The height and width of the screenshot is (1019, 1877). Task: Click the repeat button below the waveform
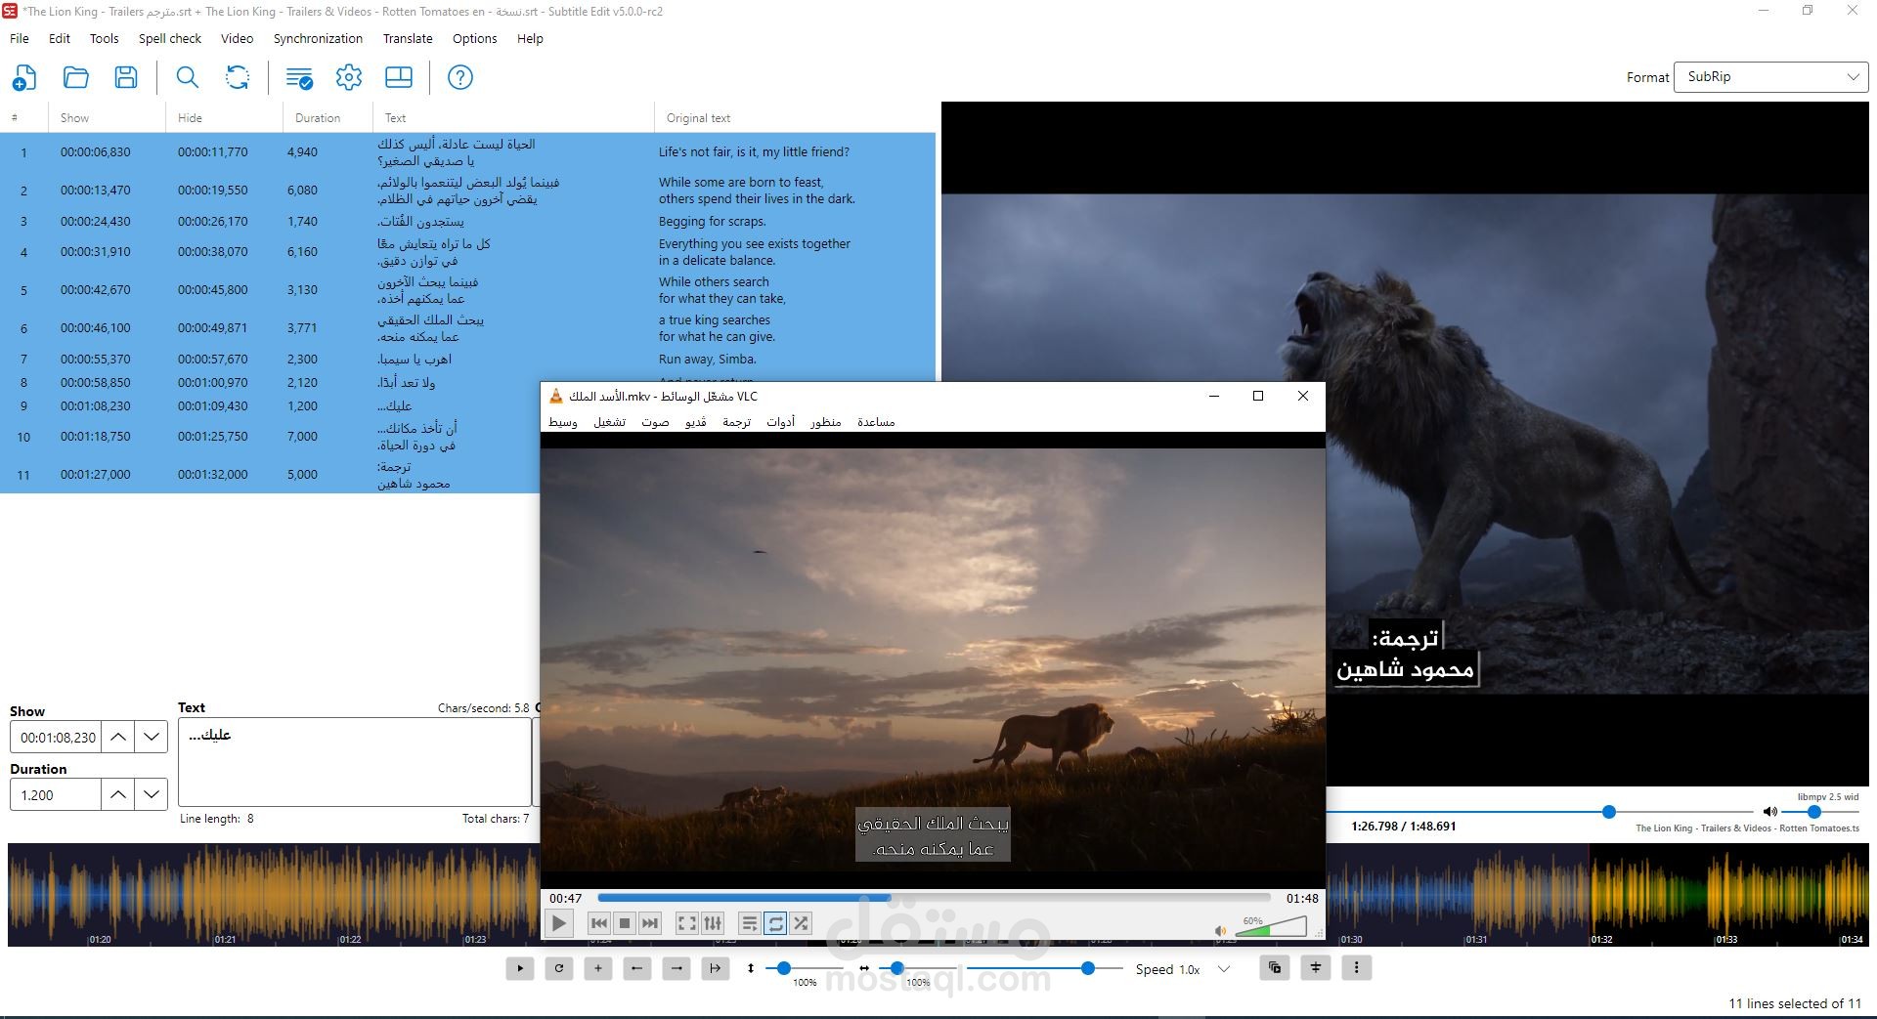559,968
